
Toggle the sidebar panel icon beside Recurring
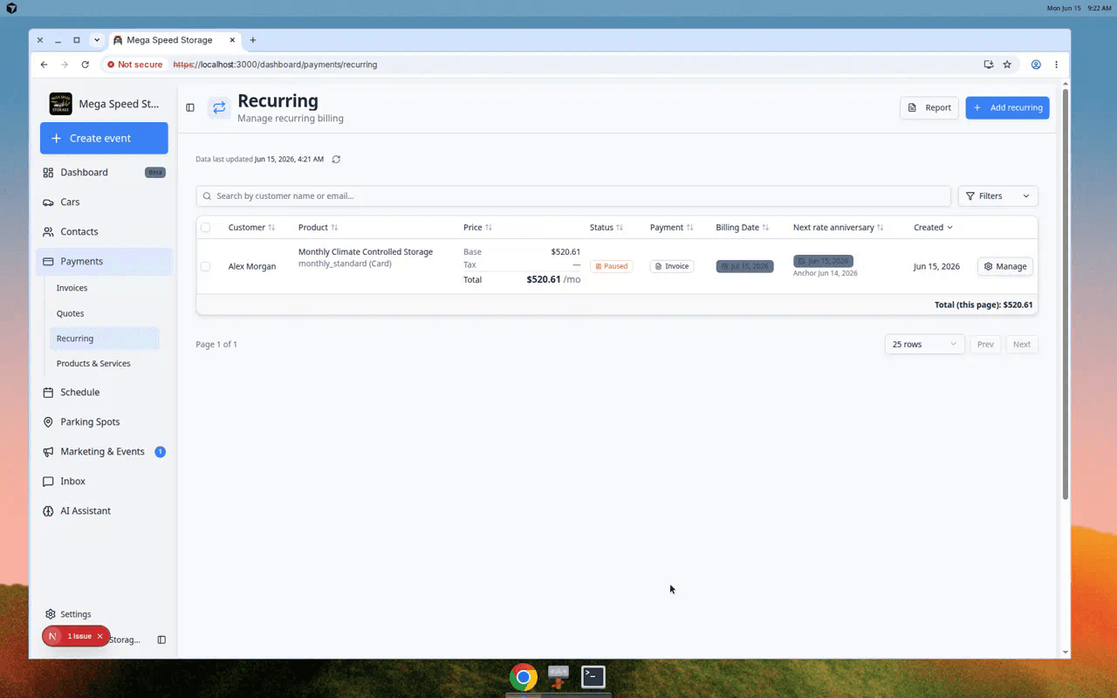[x=190, y=107]
